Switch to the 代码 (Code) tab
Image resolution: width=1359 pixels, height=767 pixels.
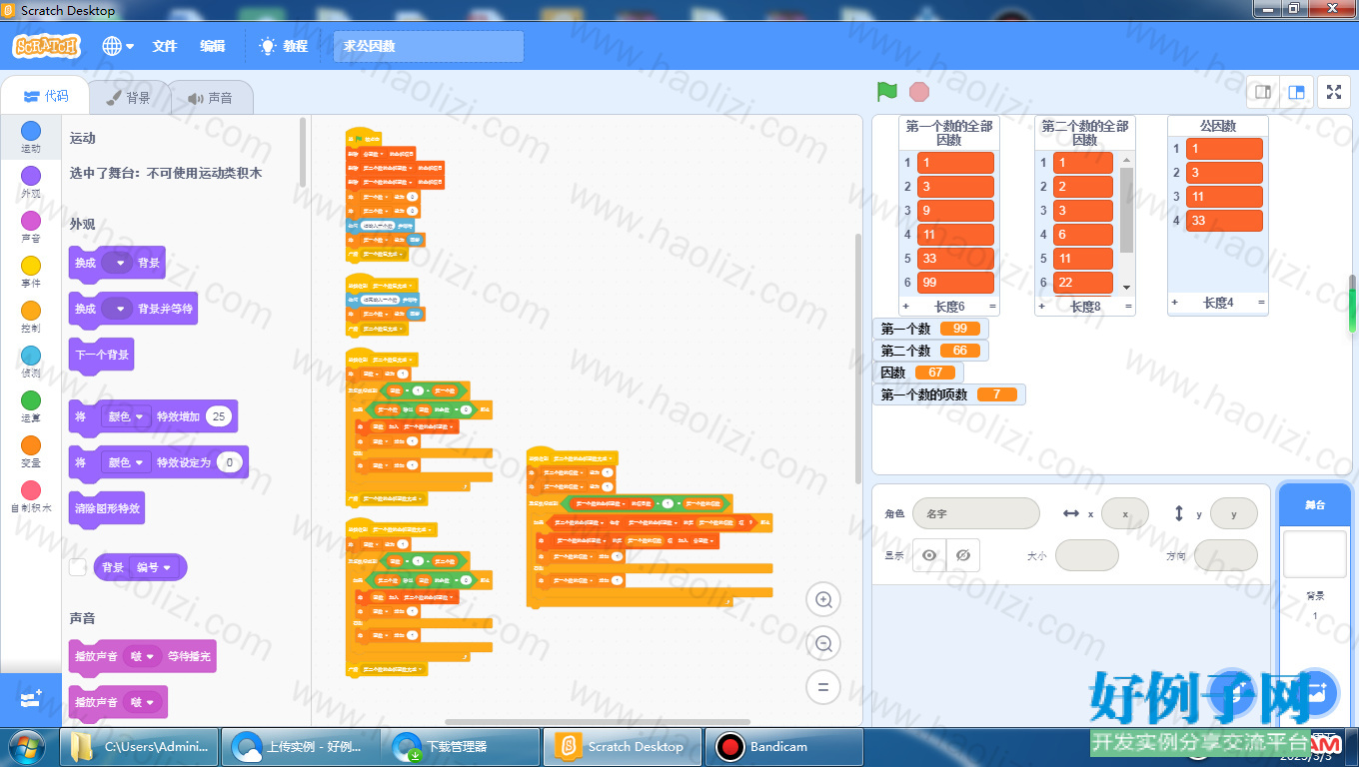(46, 96)
